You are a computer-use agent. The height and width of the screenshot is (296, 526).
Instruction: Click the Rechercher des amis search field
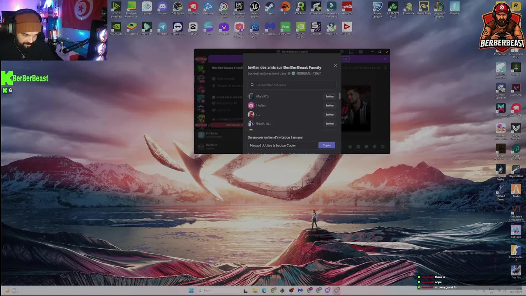(292, 85)
